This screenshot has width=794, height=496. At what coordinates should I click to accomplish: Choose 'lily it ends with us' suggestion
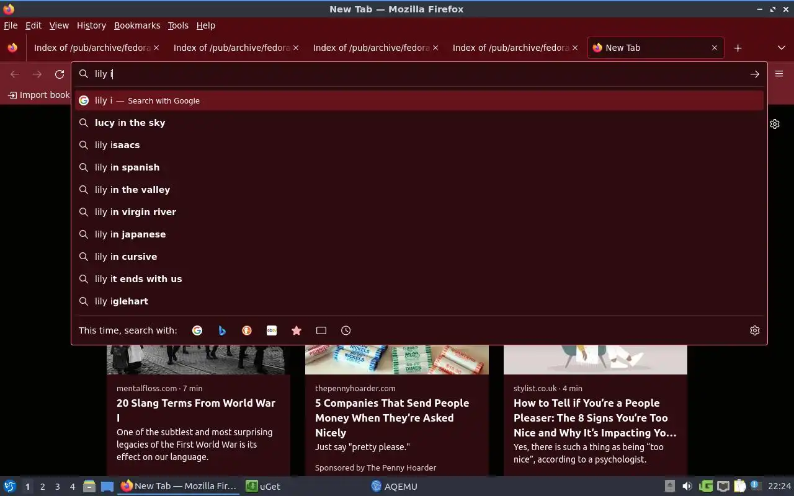click(419, 279)
